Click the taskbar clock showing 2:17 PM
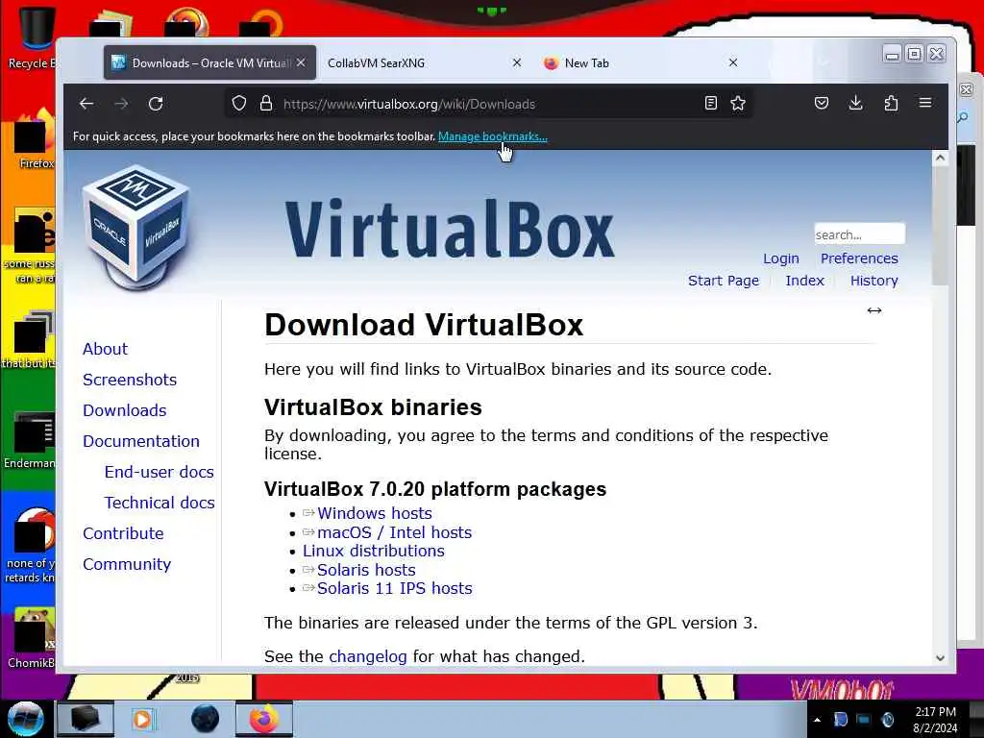The height and width of the screenshot is (738, 984). click(x=935, y=720)
